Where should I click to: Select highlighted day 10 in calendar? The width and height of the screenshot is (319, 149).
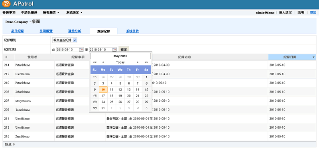103,89
